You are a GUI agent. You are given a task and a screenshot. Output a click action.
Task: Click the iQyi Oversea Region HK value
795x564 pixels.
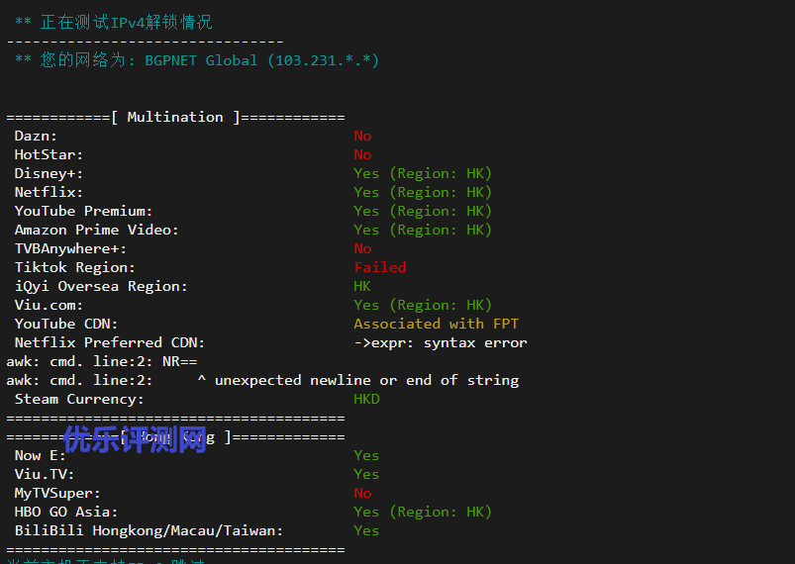362,286
